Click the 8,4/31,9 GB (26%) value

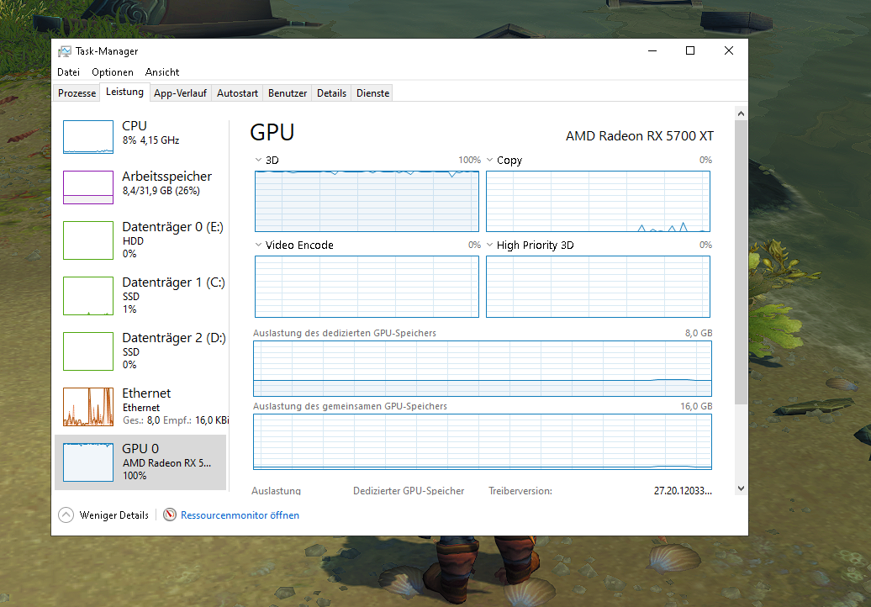click(161, 191)
